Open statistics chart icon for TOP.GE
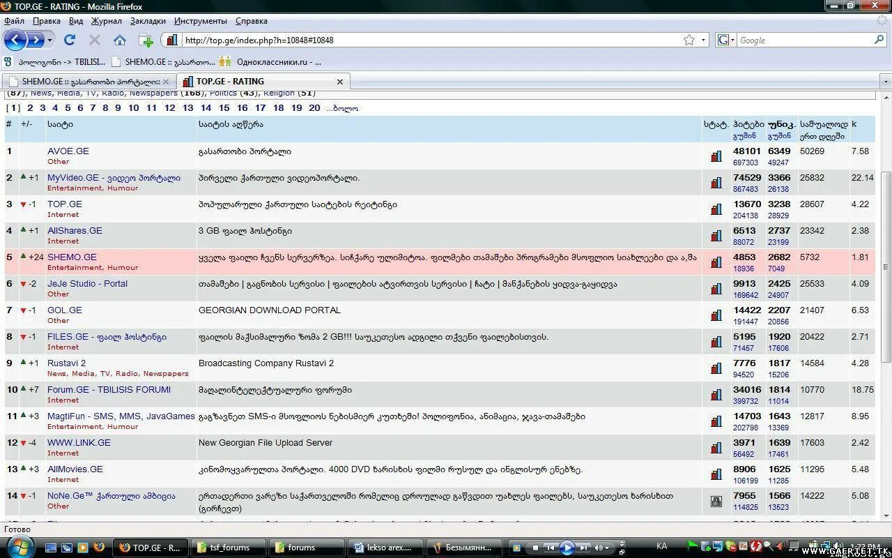 [716, 209]
